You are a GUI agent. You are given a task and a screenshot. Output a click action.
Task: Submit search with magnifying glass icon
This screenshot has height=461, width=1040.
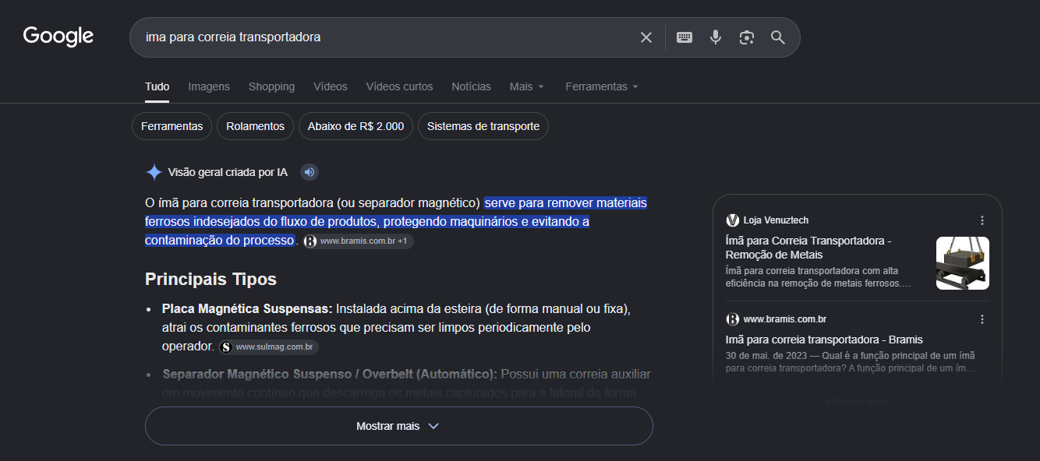tap(778, 37)
